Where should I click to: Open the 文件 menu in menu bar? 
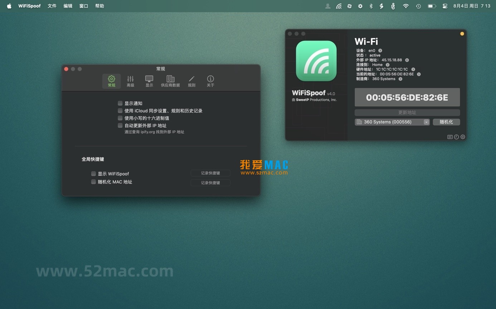52,6
